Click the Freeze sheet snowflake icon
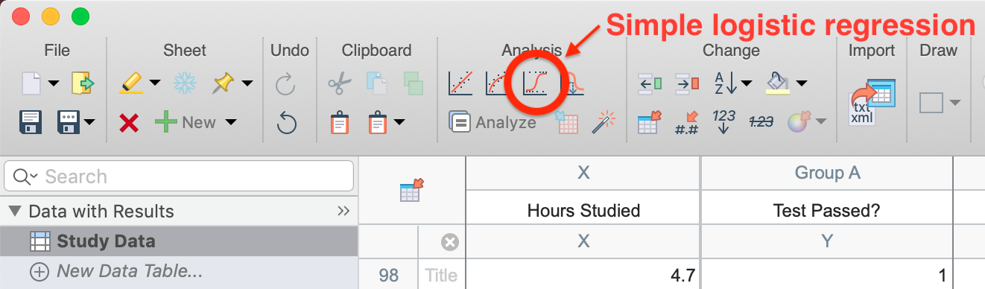This screenshot has height=289, width=985. pos(184,83)
